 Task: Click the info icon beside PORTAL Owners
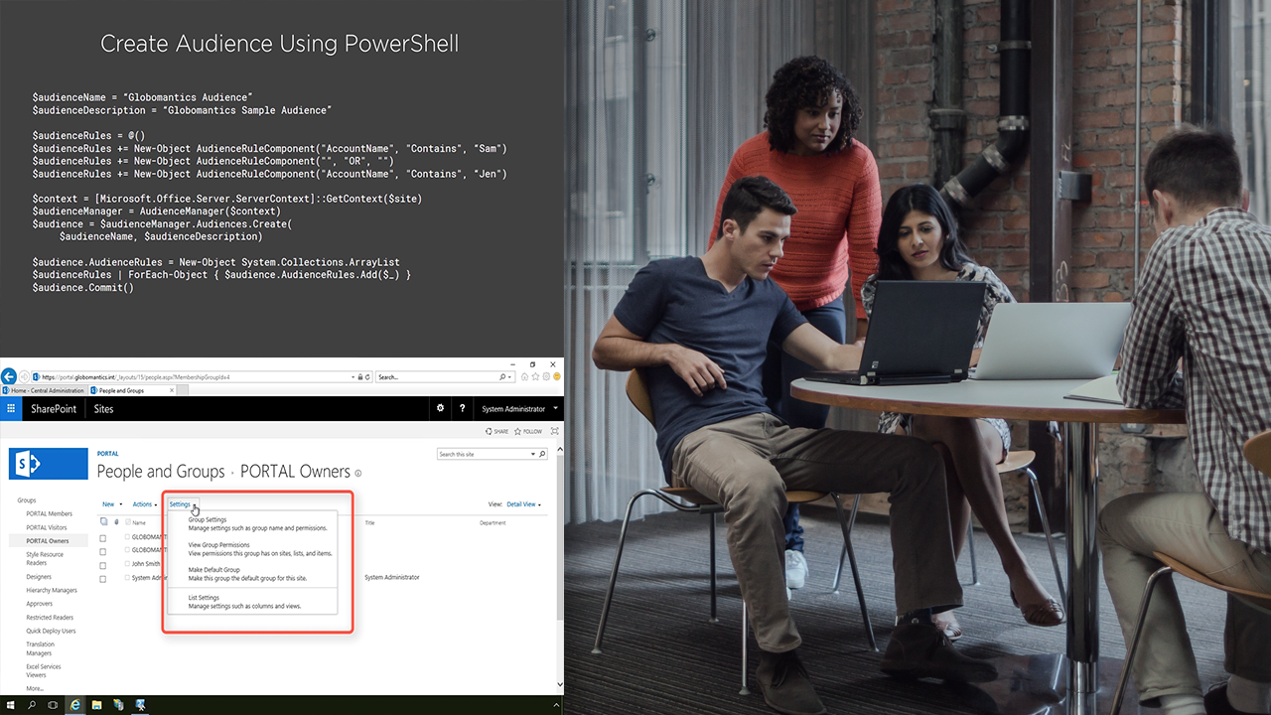pyautogui.click(x=358, y=474)
